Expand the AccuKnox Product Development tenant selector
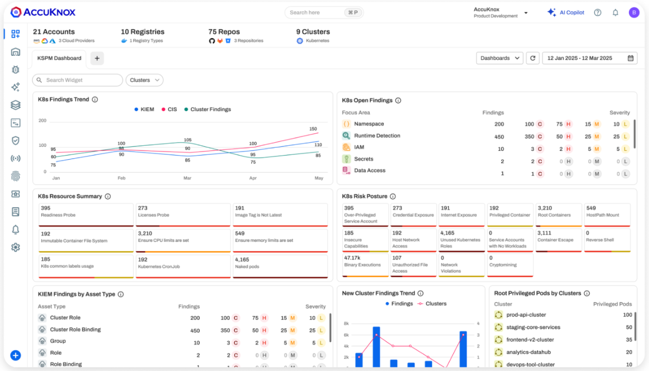 point(500,12)
